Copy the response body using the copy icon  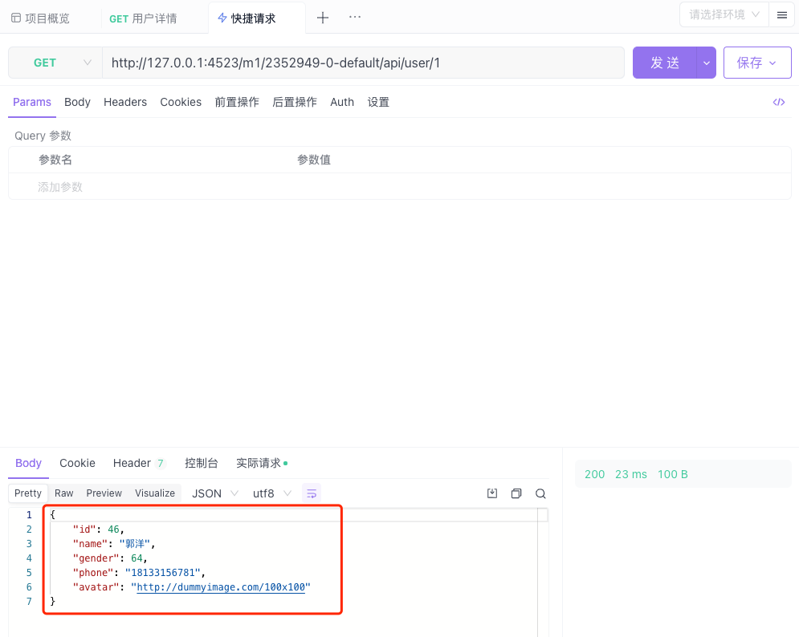[516, 493]
